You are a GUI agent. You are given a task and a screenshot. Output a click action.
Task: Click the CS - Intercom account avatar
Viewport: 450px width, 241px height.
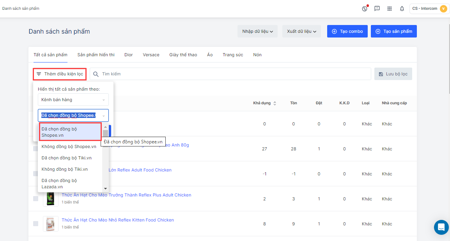point(443,9)
